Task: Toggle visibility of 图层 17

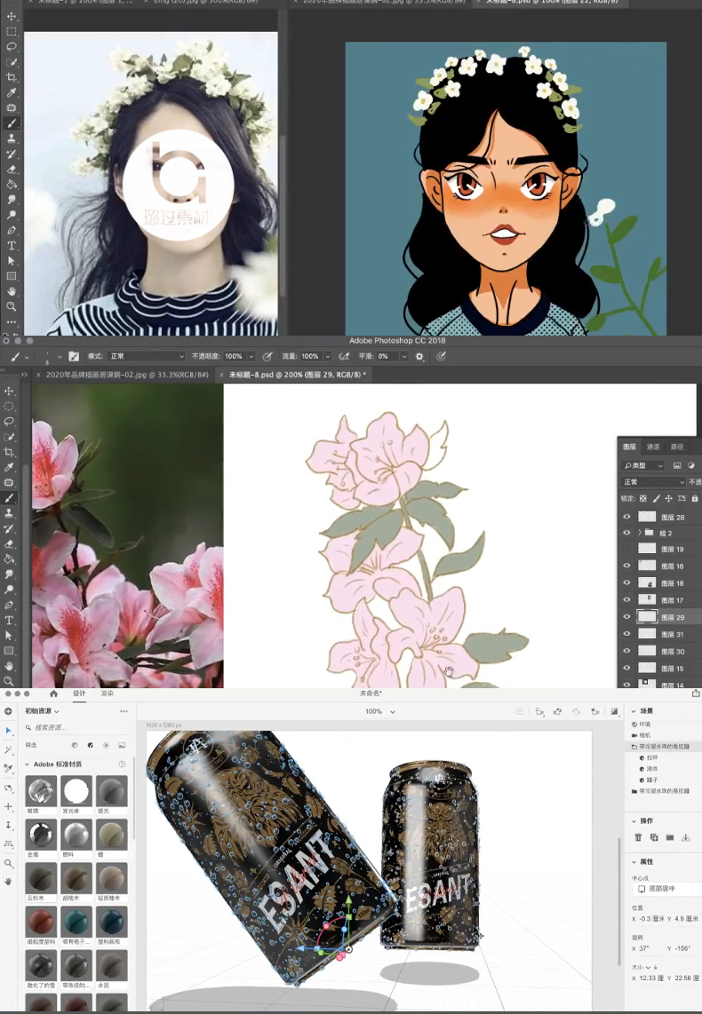Action: tap(626, 599)
